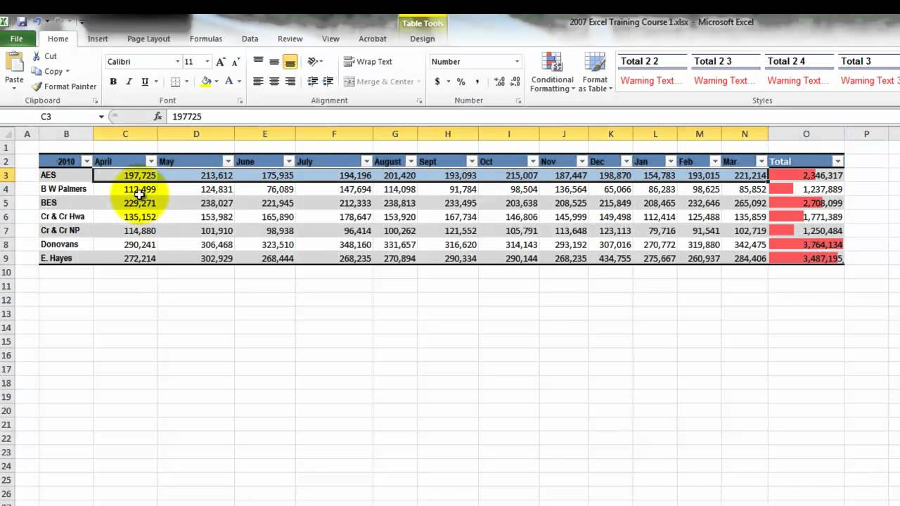Screen dimensions: 900x506
Task: Click the Format as Table icon
Action: (x=595, y=72)
